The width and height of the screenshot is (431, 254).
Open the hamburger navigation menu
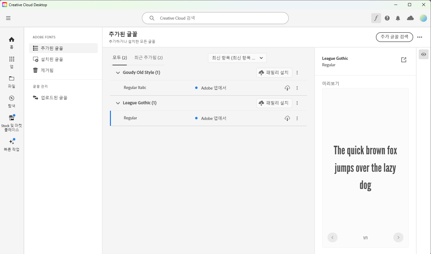click(8, 18)
